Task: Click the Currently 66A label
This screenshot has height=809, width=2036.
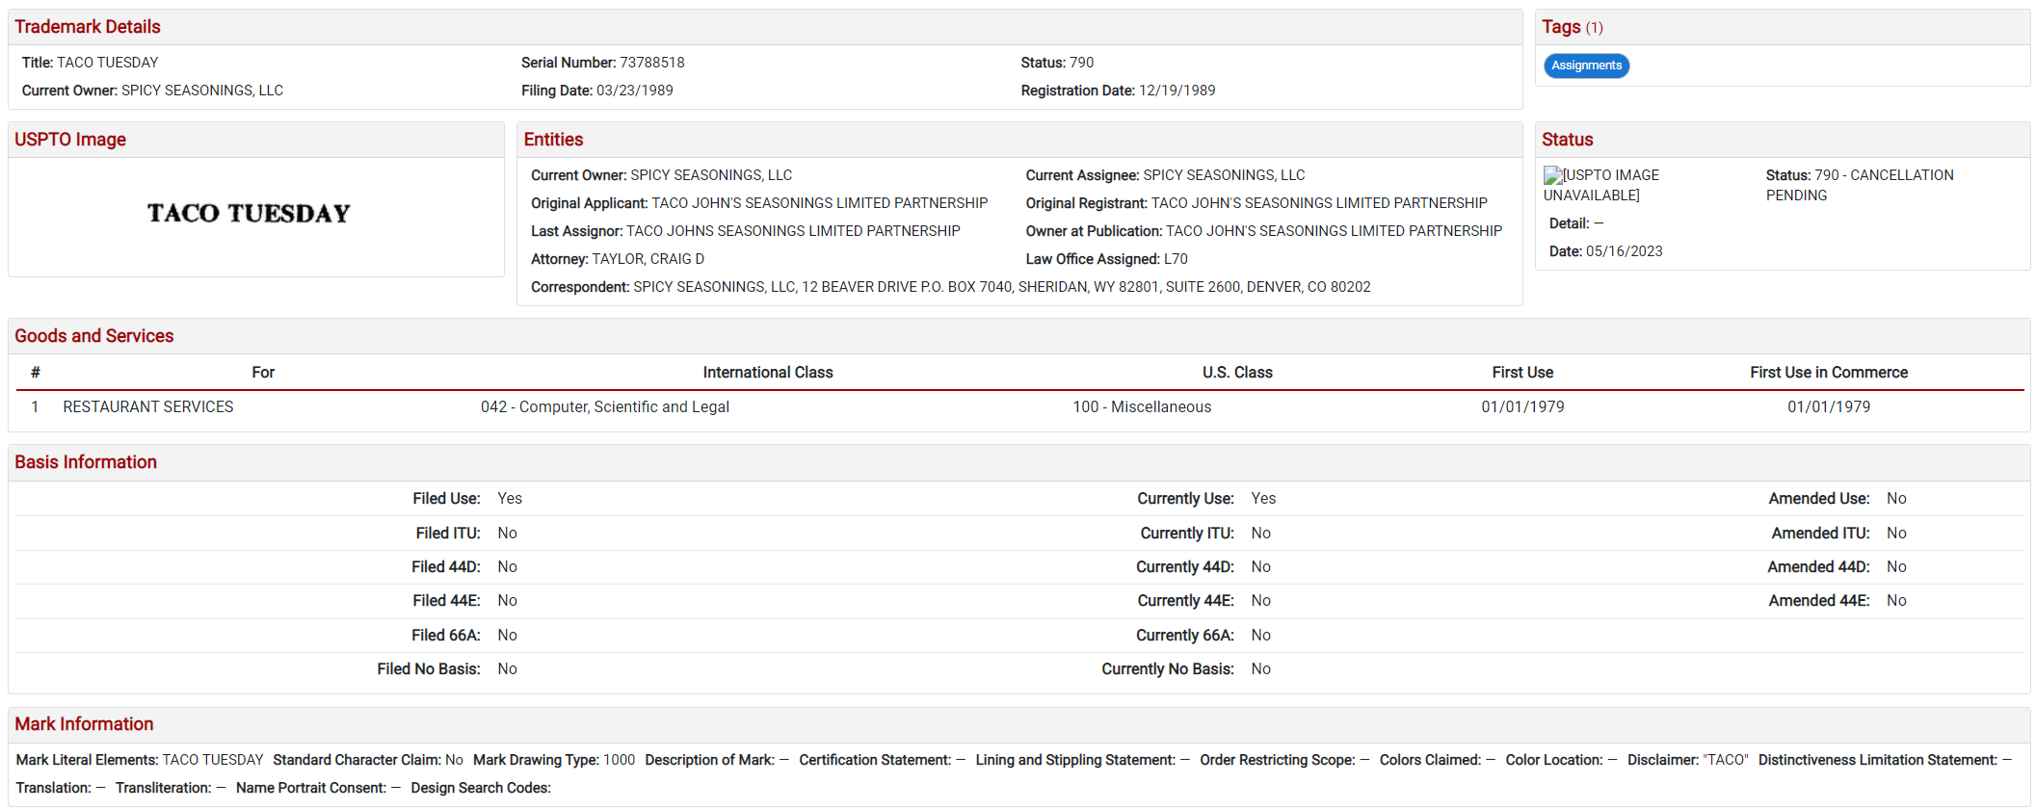Action: point(1185,636)
